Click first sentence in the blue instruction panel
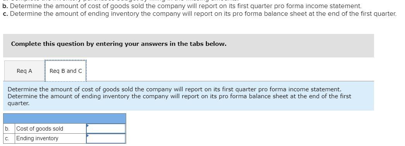This screenshot has height=146, width=405. [x=174, y=89]
